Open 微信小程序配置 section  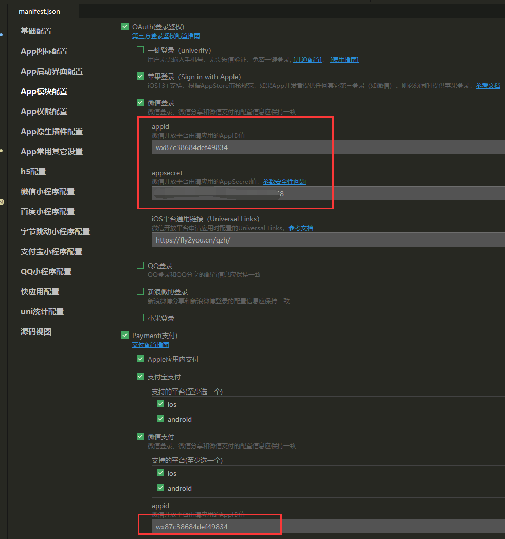pos(47,192)
